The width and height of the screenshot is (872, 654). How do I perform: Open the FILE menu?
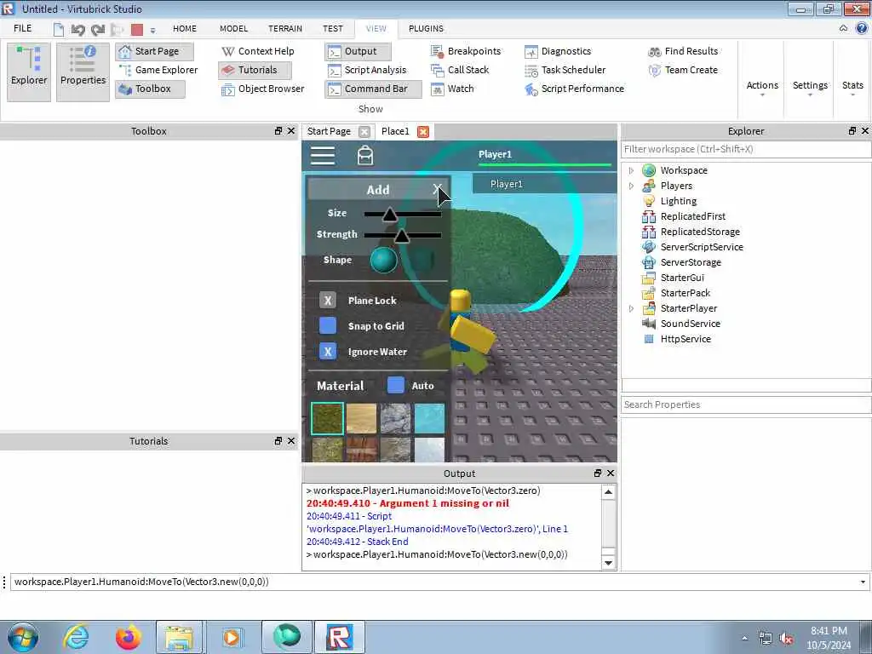23,28
